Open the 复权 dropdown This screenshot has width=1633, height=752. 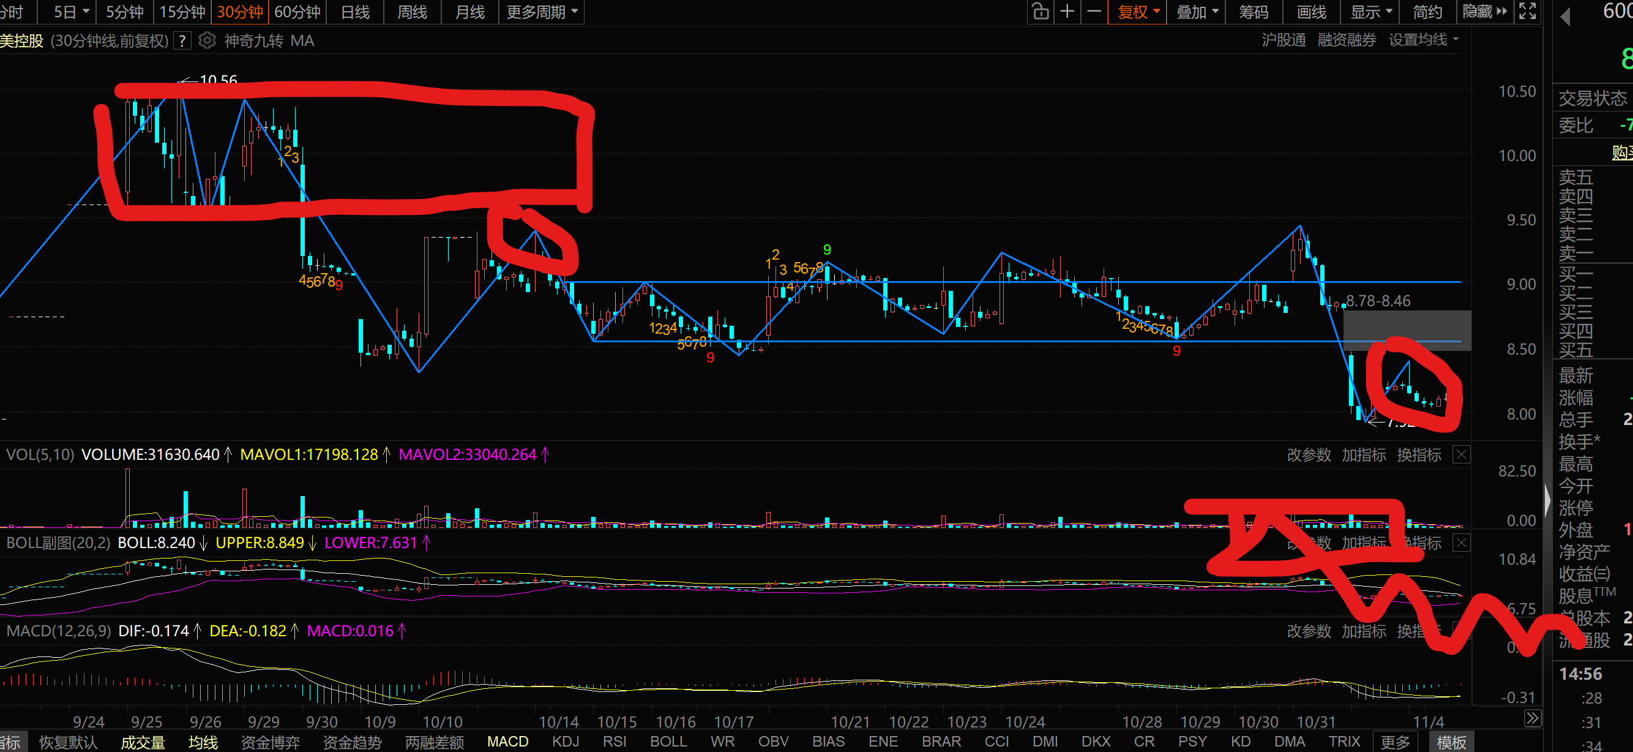[x=1138, y=12]
